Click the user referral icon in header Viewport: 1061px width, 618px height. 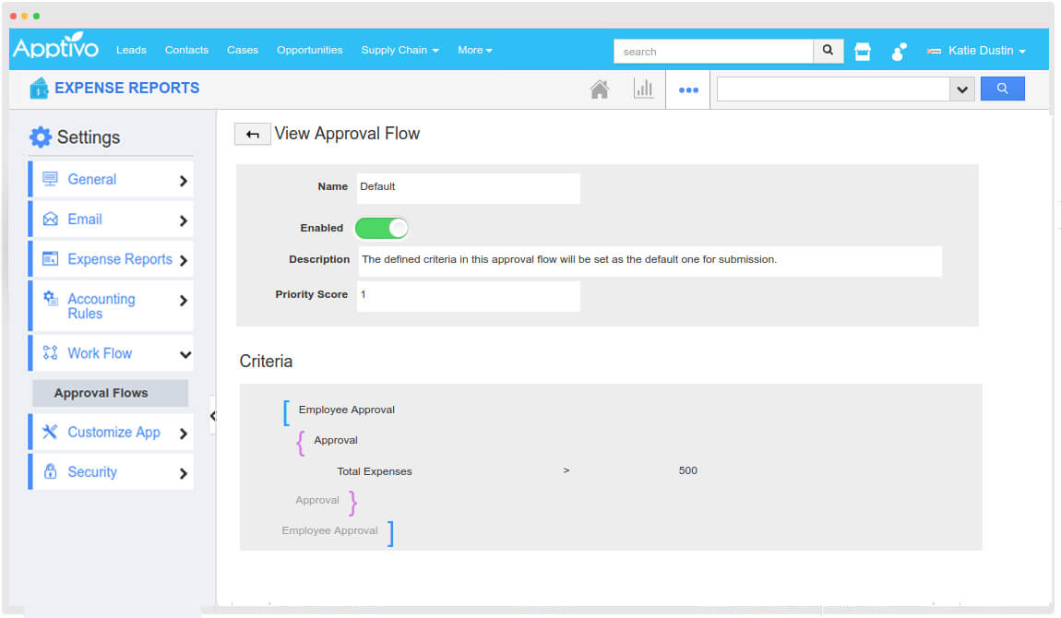898,52
